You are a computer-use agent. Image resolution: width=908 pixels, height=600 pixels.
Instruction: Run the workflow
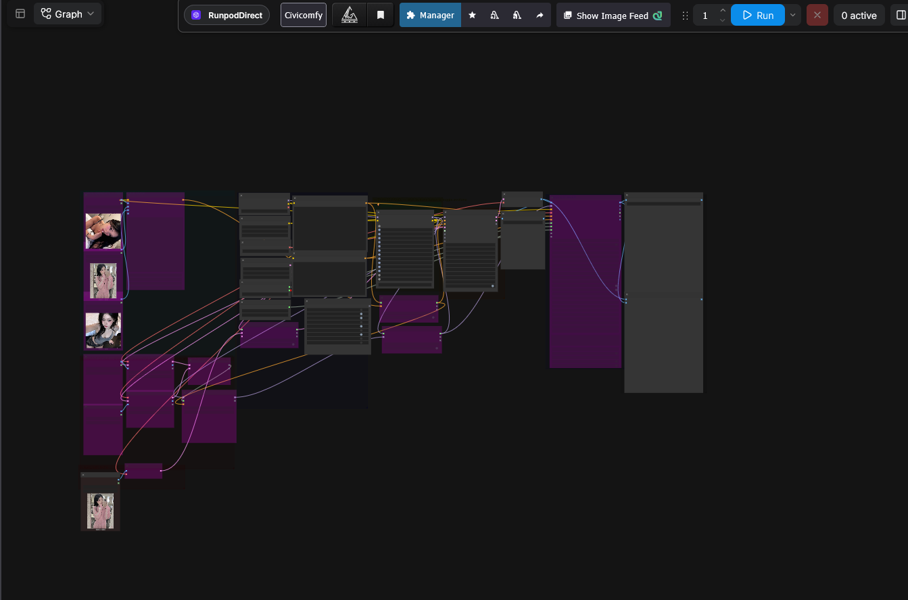click(x=758, y=15)
